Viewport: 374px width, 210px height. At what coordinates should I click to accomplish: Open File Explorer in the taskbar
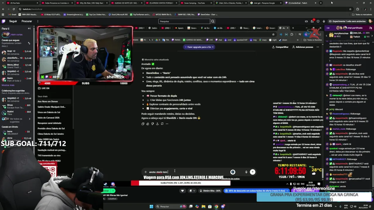point(203,206)
